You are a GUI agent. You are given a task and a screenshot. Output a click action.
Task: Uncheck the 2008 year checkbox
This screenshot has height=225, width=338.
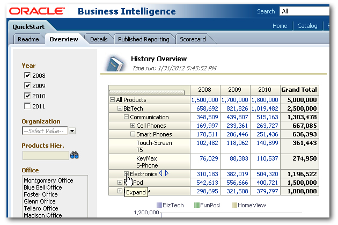click(27, 75)
